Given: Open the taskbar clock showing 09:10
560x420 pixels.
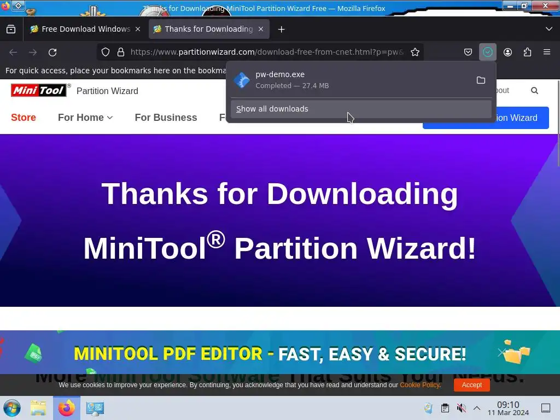Looking at the screenshot, I should pyautogui.click(x=508, y=408).
